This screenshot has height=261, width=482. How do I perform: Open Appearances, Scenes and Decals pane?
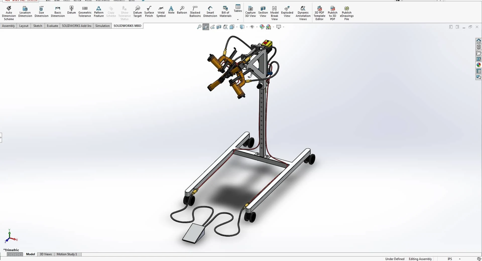click(x=479, y=65)
